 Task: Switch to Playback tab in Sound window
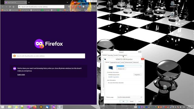105,55
